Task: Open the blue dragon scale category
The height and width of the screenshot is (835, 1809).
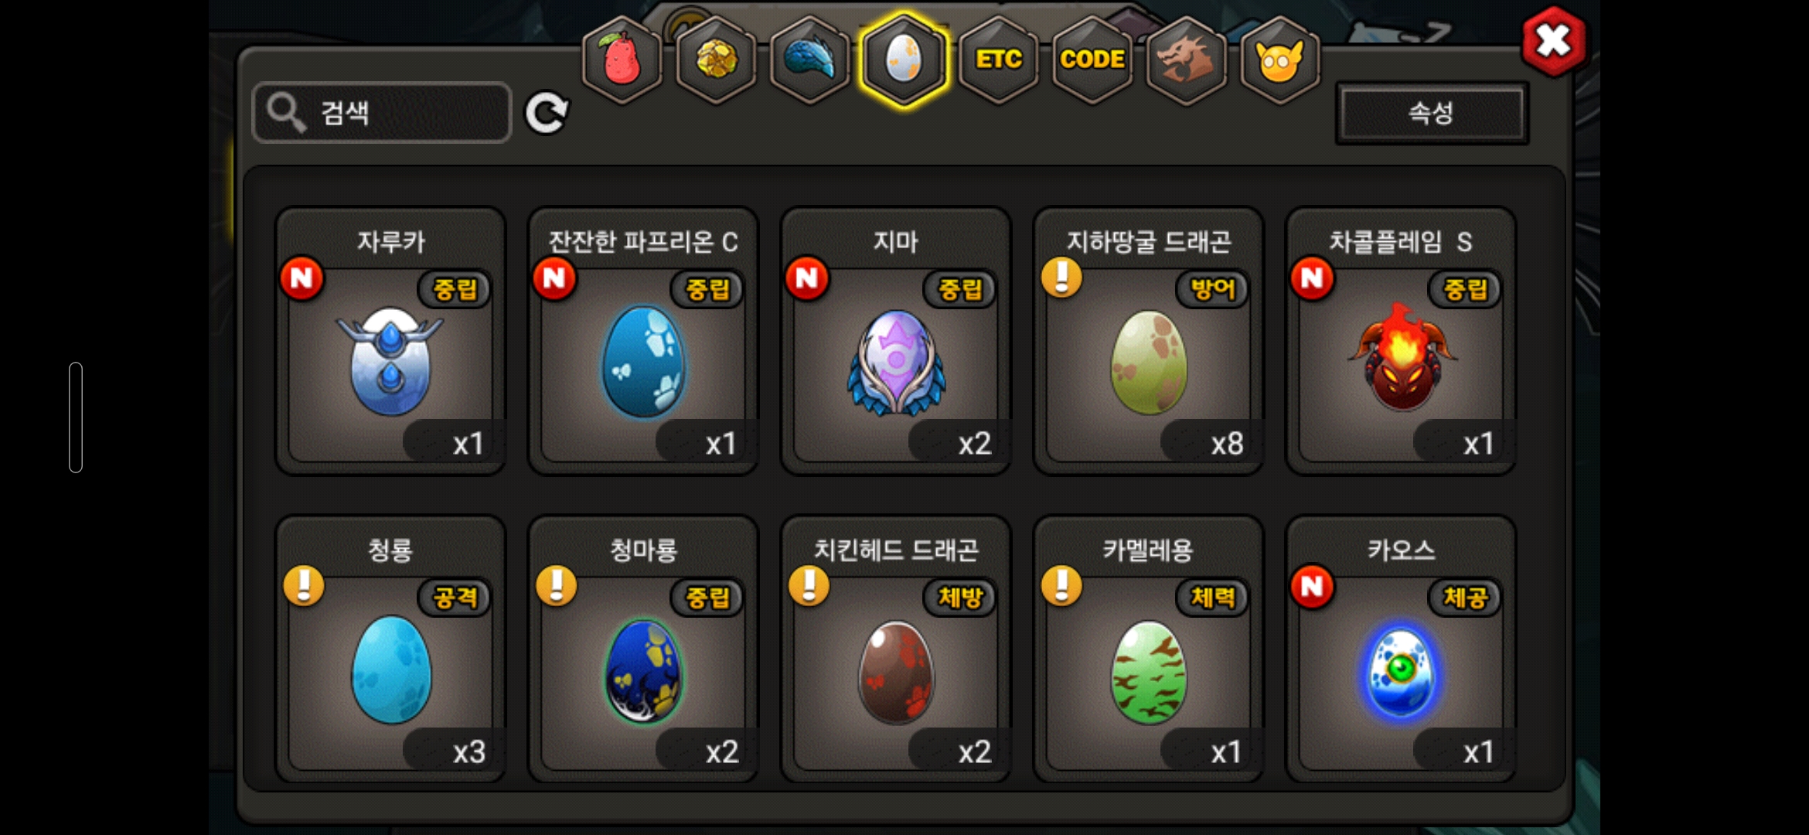Action: pos(810,60)
